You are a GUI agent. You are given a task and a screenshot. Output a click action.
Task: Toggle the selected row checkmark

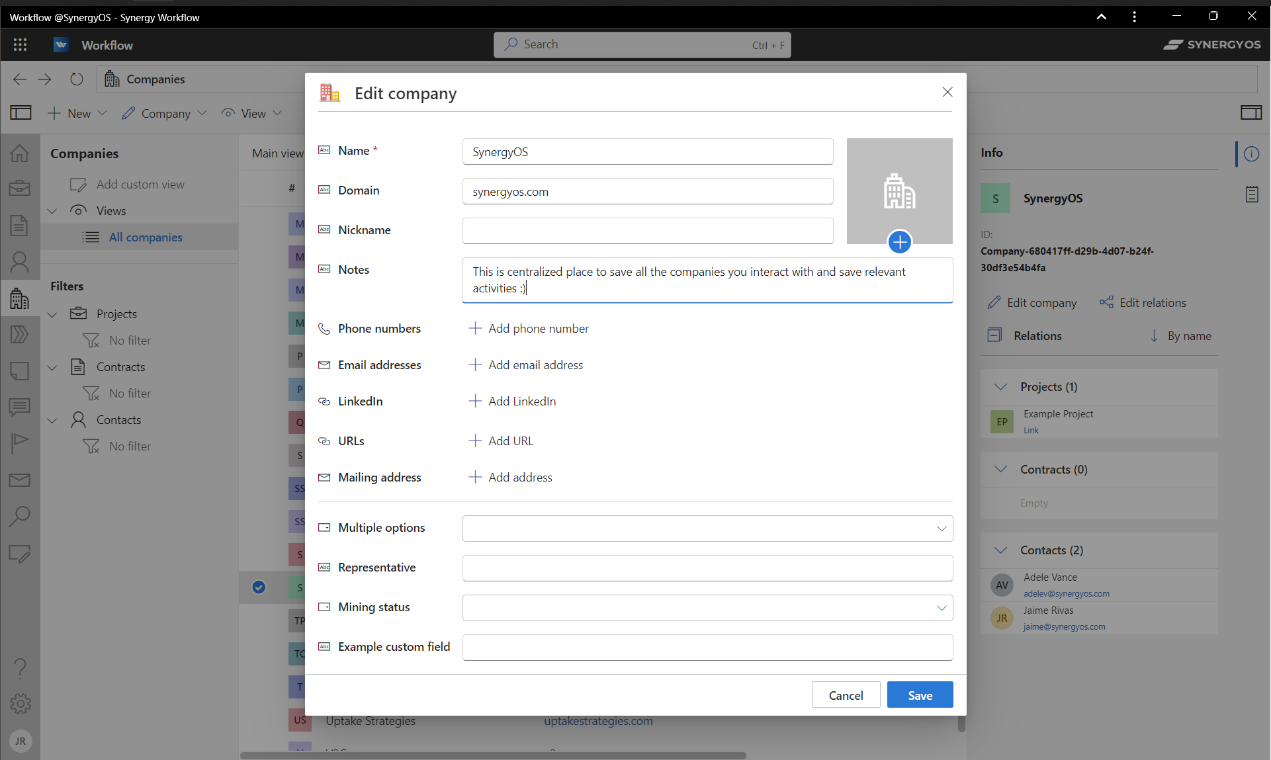pos(259,587)
